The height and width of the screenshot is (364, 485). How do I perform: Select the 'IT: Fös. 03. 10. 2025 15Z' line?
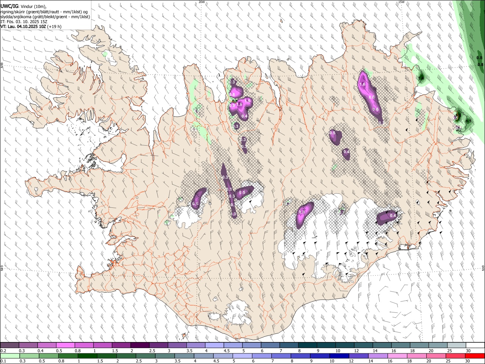point(24,22)
